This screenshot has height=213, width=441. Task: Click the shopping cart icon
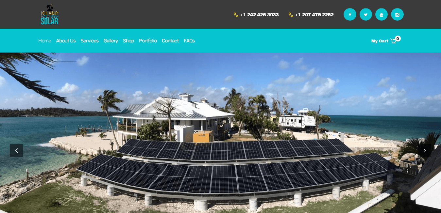click(x=393, y=41)
